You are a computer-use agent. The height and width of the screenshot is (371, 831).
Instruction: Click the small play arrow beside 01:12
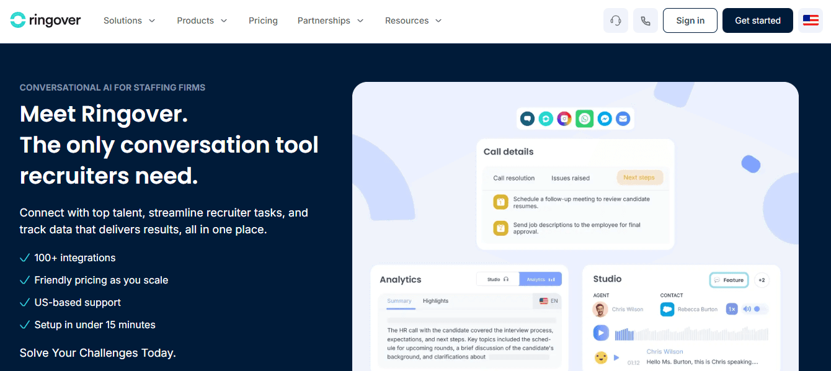616,357
